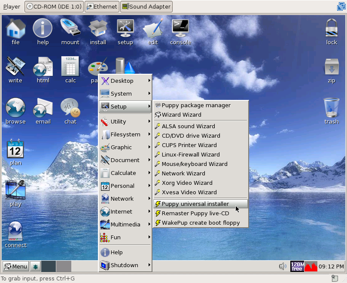The image size is (347, 283).
Task: Click the 09:12 PM clock
Action: click(331, 267)
